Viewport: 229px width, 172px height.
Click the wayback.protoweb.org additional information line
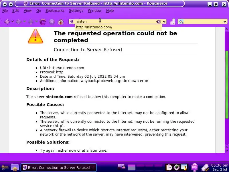(94, 81)
